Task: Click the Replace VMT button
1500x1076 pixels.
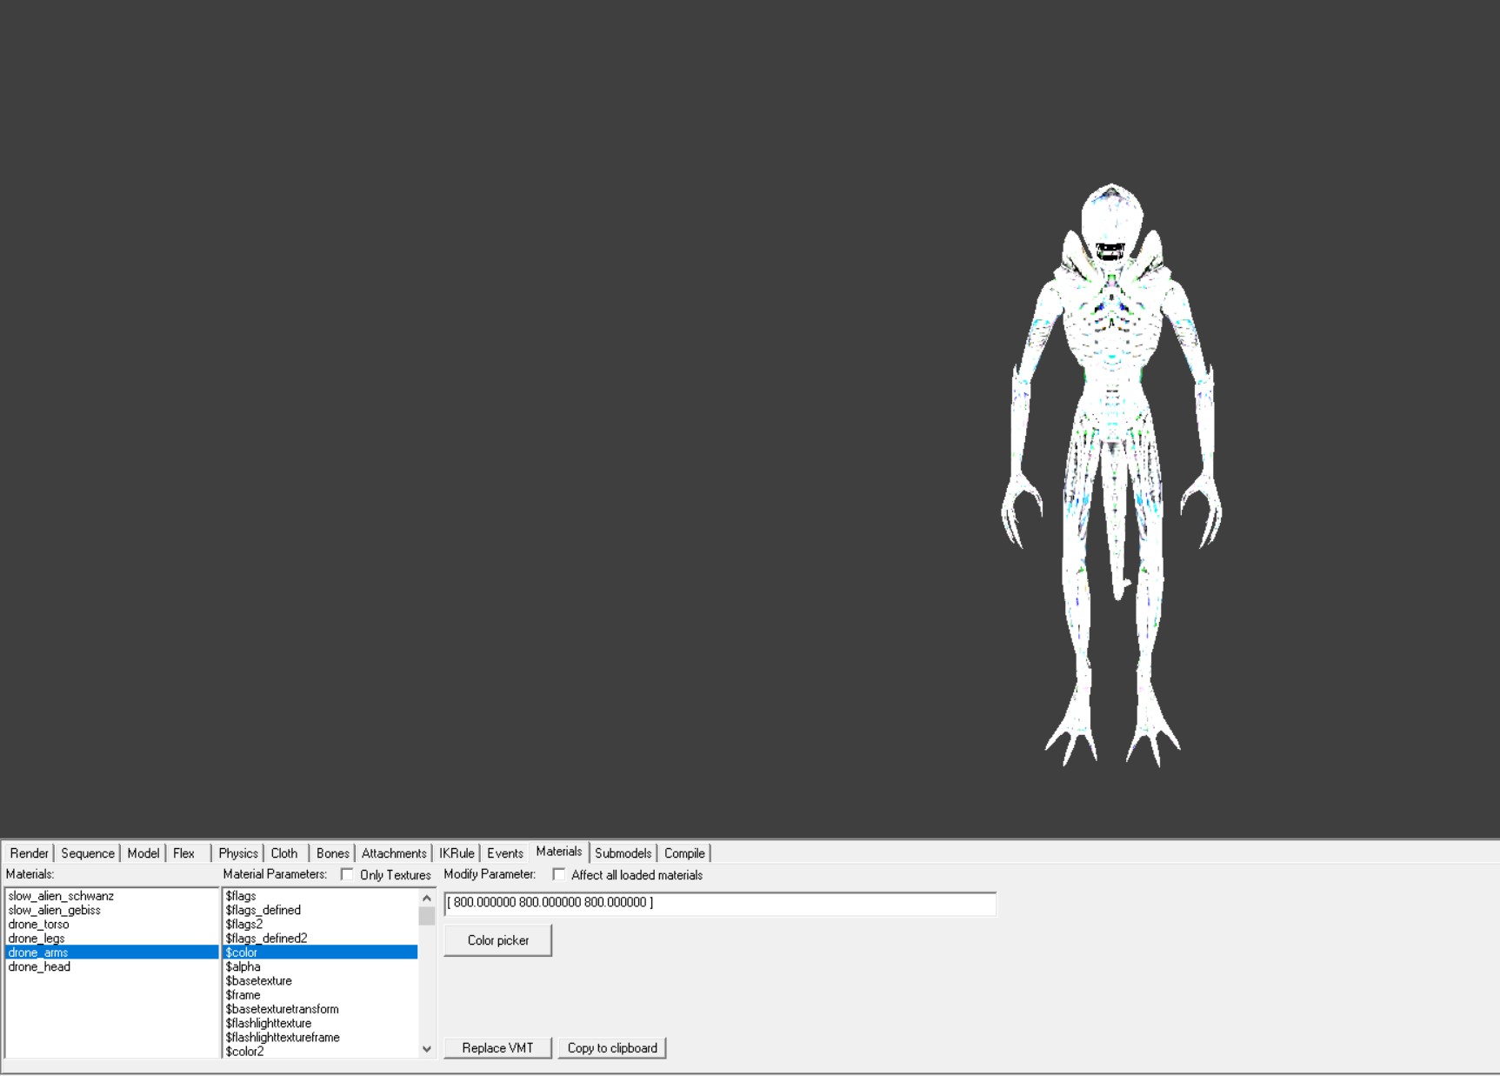Action: click(498, 1048)
